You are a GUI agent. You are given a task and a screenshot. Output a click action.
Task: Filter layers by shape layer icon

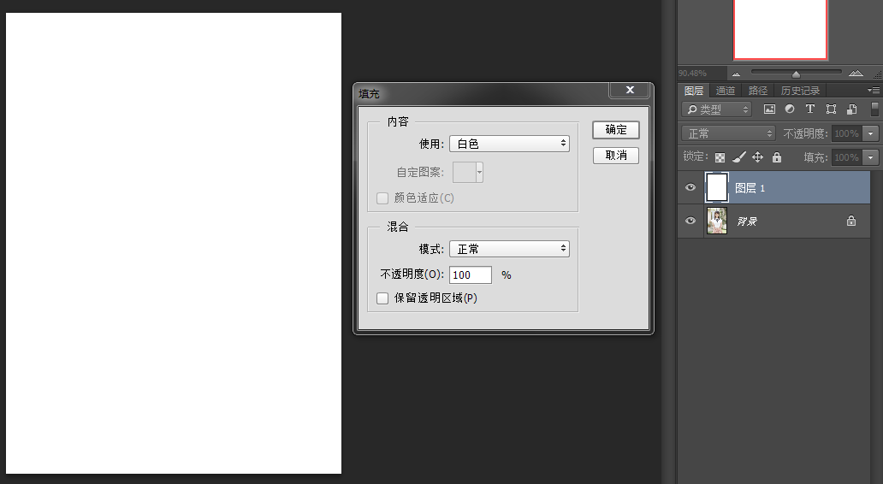pos(831,109)
